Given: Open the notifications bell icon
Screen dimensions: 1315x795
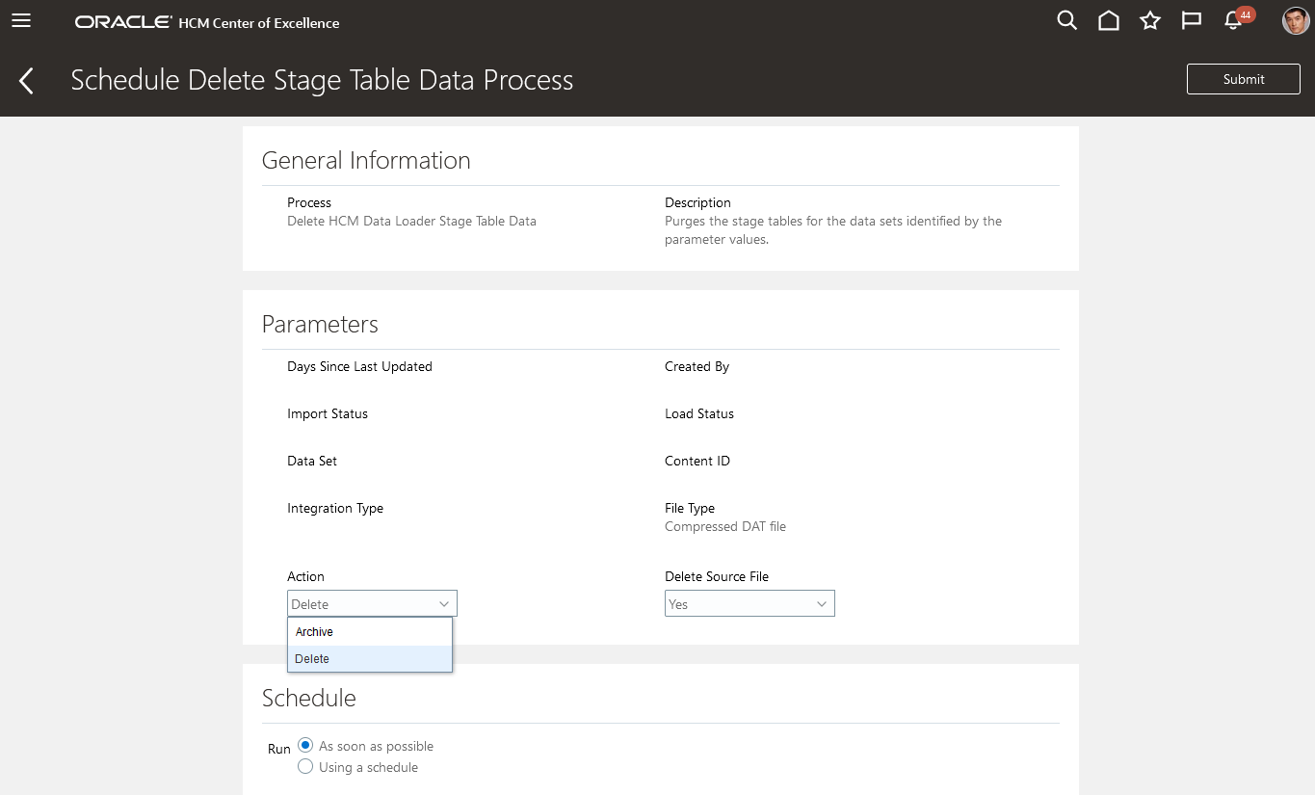Looking at the screenshot, I should point(1232,21).
